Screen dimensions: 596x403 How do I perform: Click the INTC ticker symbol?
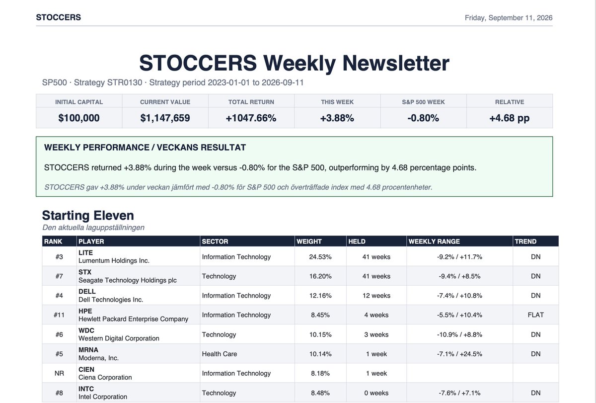pos(86,388)
